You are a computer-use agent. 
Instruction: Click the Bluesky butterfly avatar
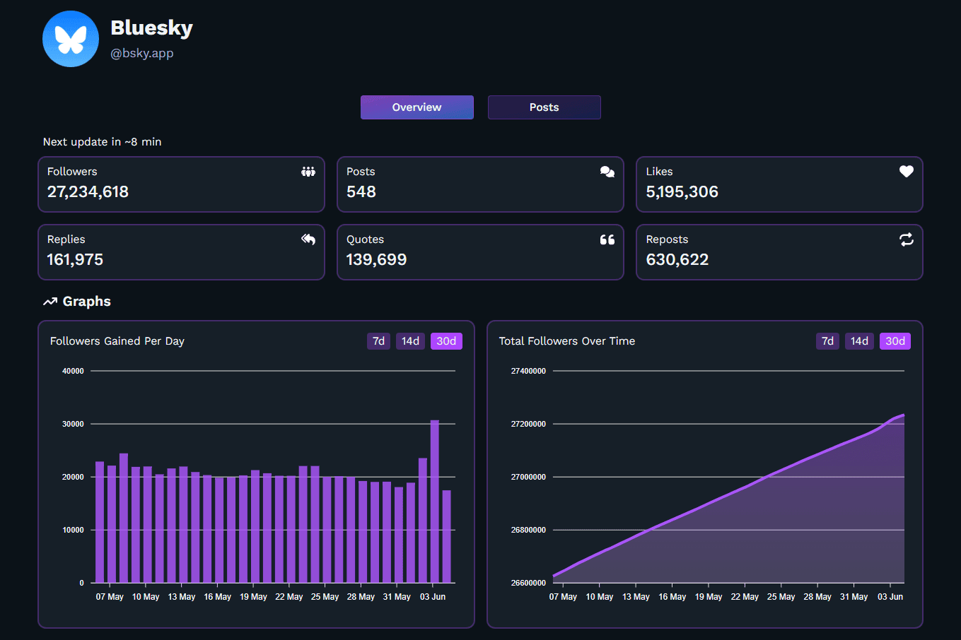[x=71, y=38]
